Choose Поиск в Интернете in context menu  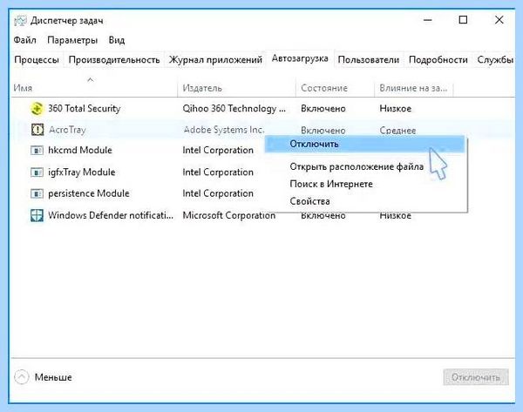coord(331,184)
